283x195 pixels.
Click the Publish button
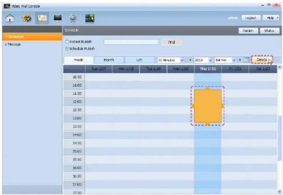[x=248, y=31]
